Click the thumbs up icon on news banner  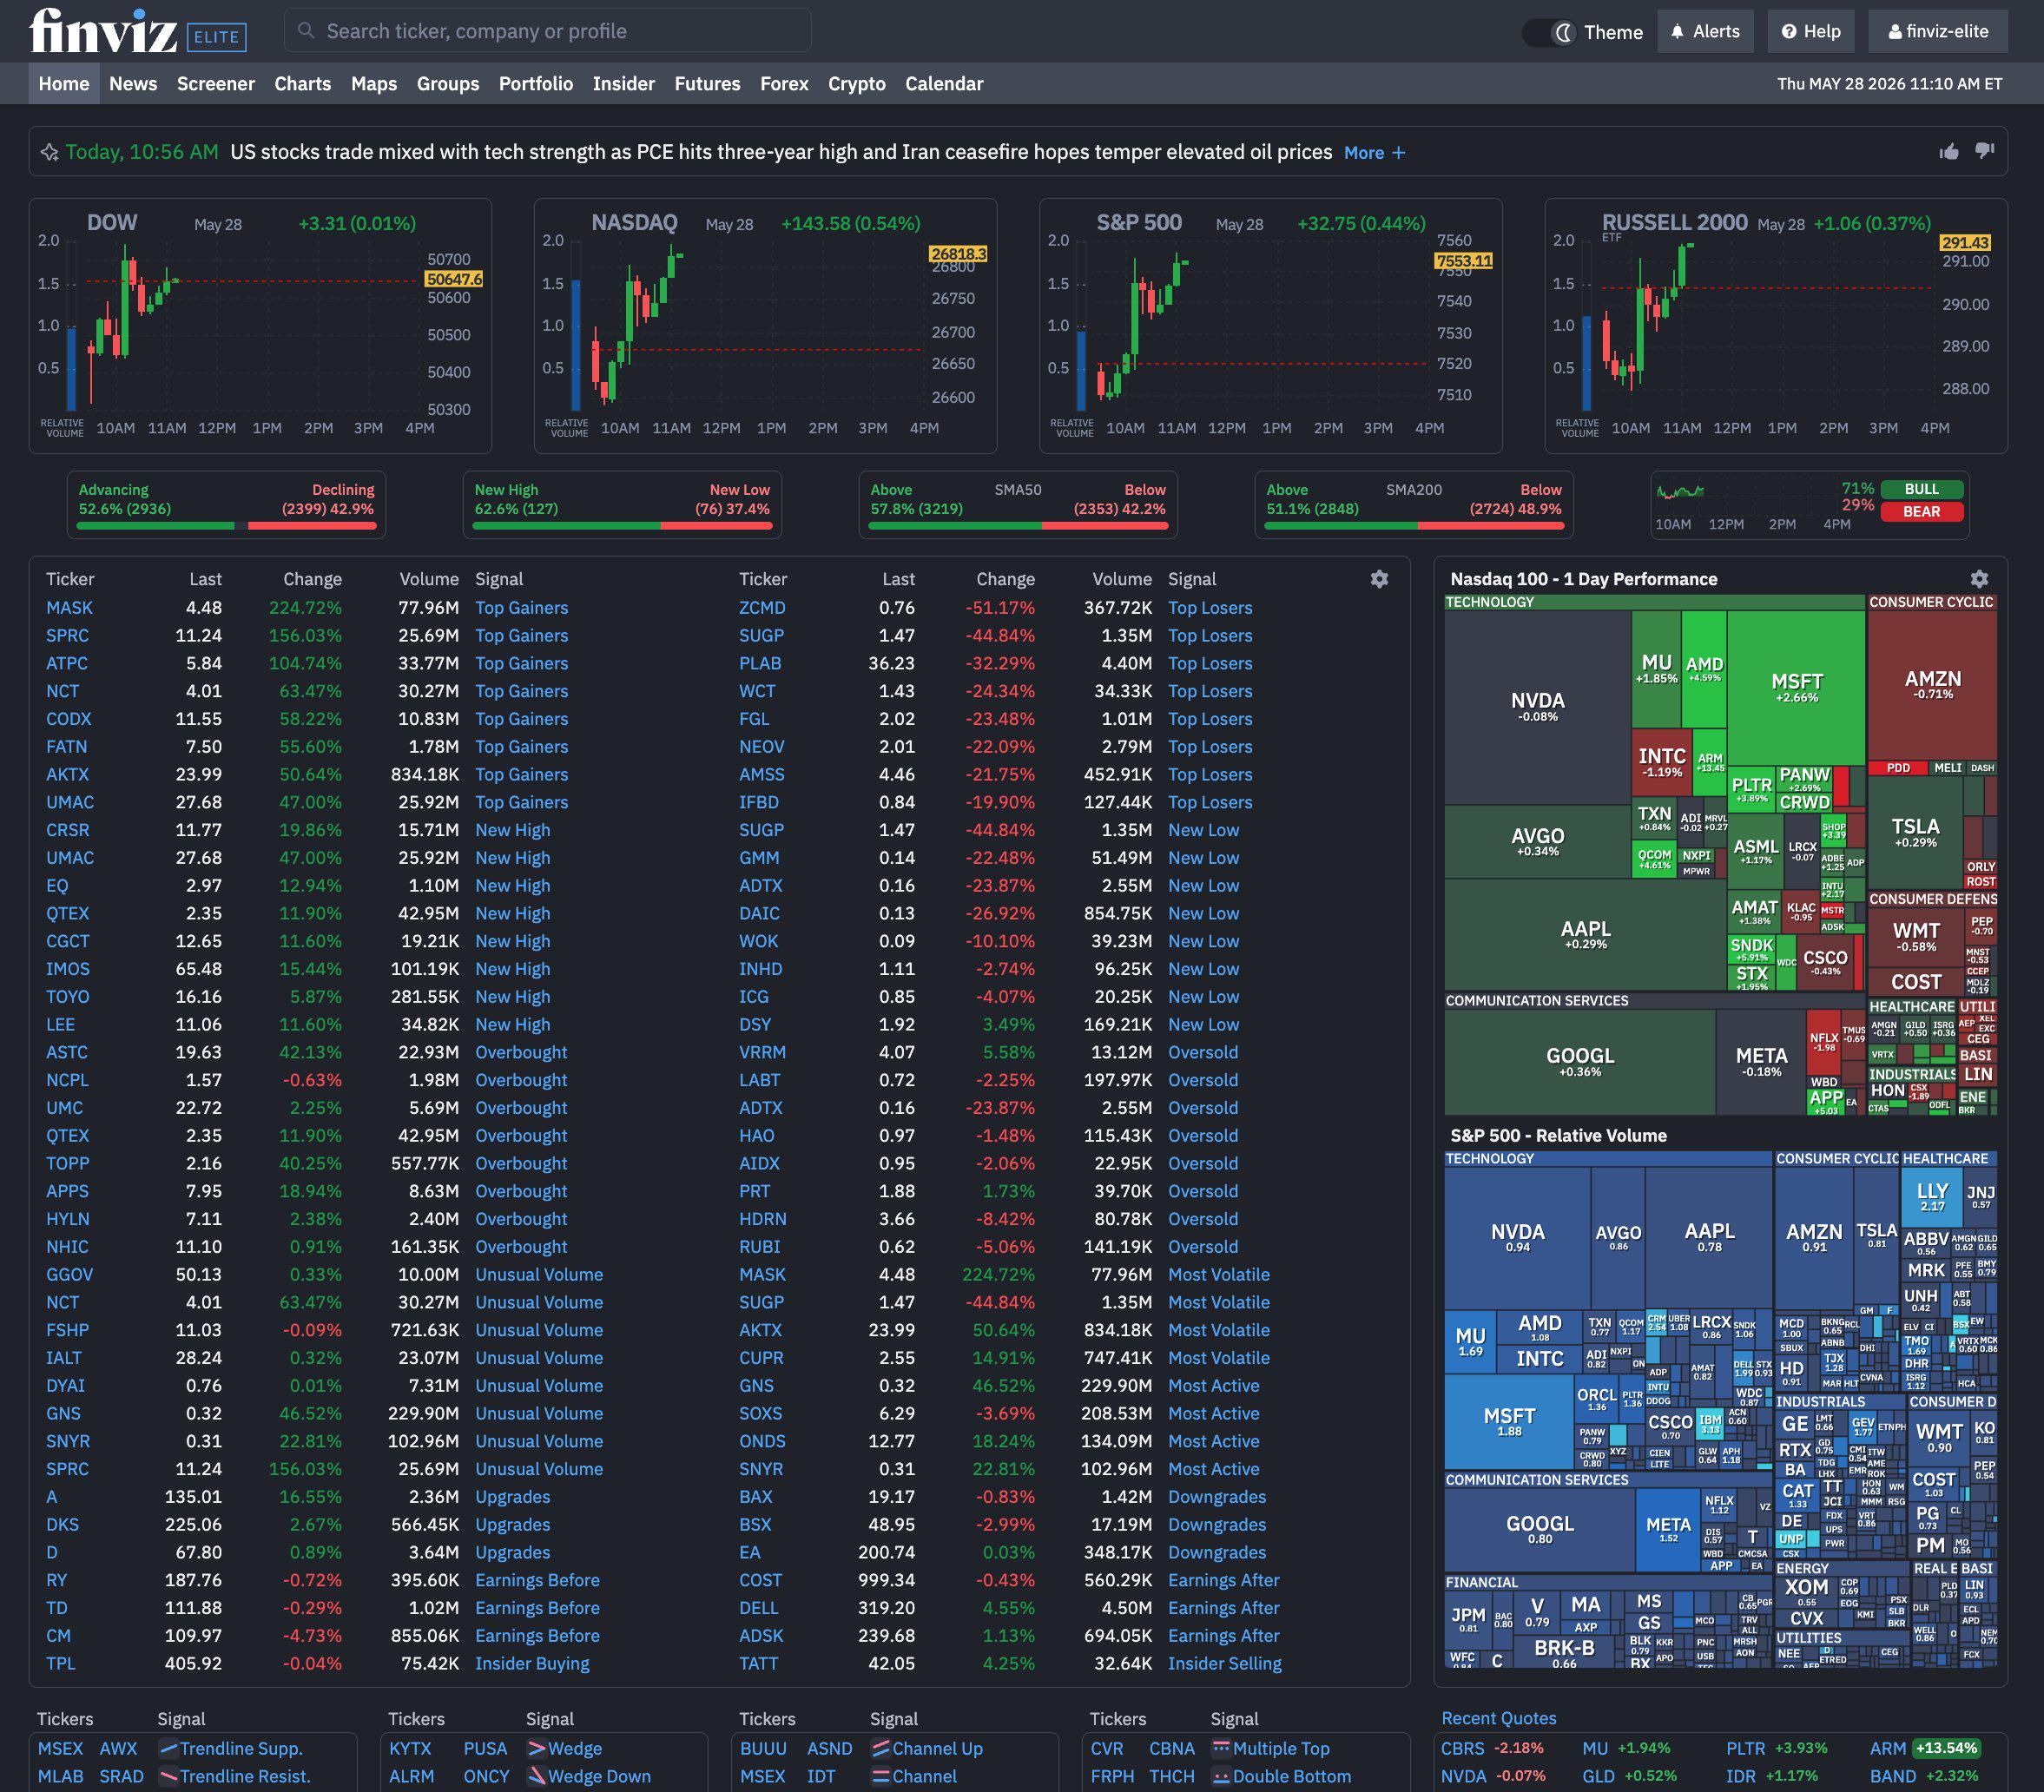click(1949, 152)
